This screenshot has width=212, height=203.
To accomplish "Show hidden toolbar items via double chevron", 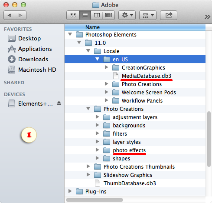I will click(x=207, y=17).
